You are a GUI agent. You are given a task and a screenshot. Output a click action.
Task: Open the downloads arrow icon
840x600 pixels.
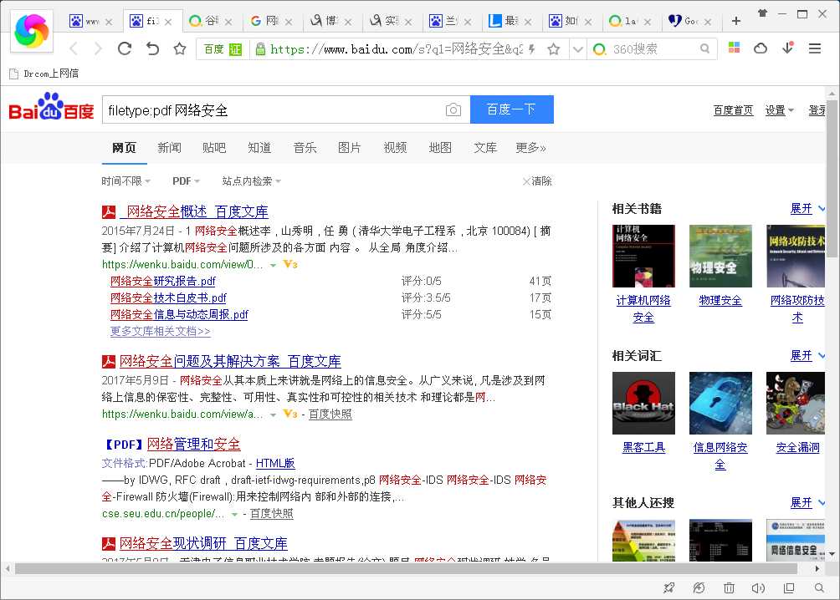click(x=787, y=48)
